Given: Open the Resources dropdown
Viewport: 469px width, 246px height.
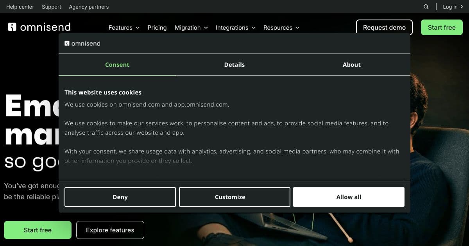Looking at the screenshot, I should pos(281,27).
